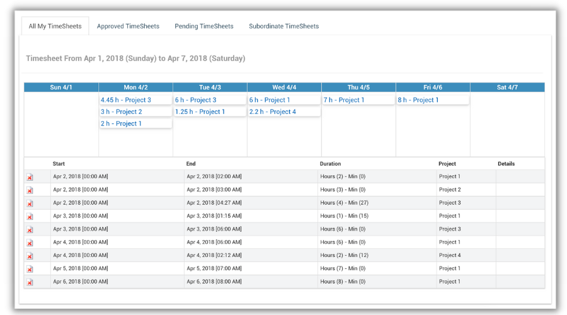The width and height of the screenshot is (567, 315).
Task: Open the 1.25 h - Project 1 entry
Action: pyautogui.click(x=210, y=112)
